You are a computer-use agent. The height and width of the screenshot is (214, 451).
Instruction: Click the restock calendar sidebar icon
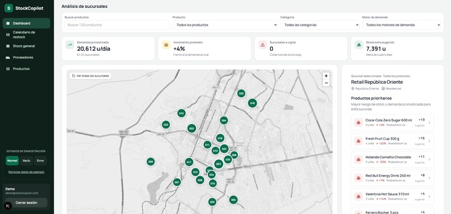click(8, 35)
